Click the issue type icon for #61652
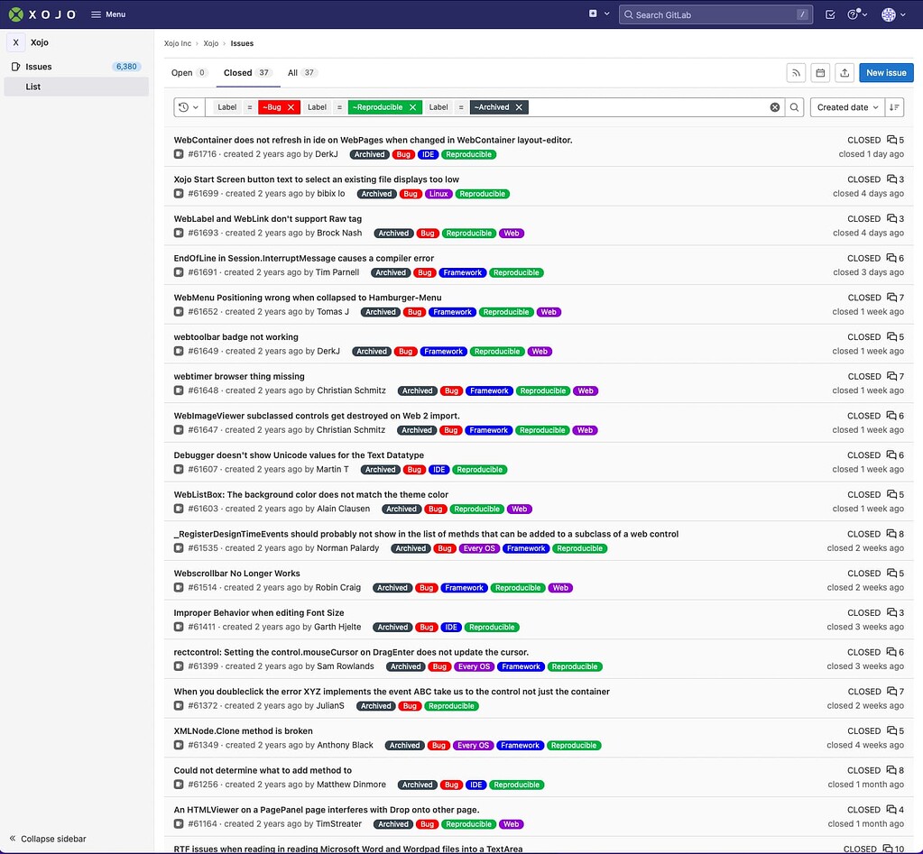This screenshot has width=923, height=854. click(x=179, y=312)
